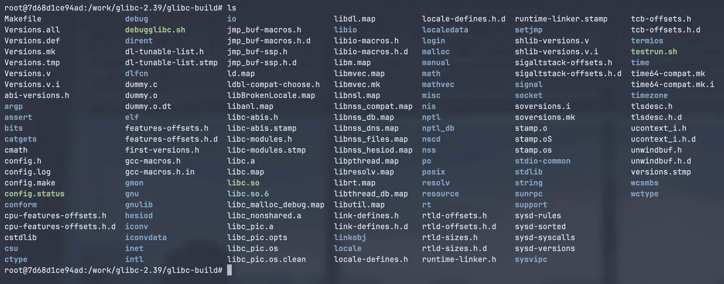724x284 pixels.
Task: Click the ls command on first line
Action: (232, 8)
